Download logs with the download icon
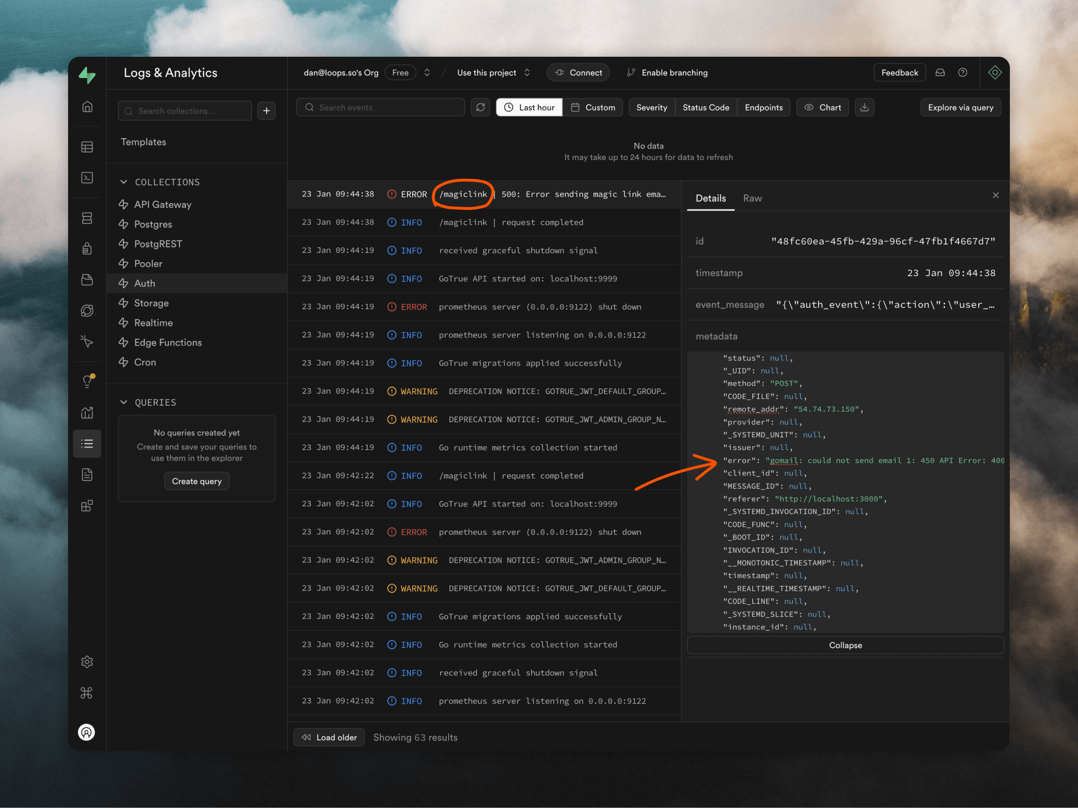The height and width of the screenshot is (808, 1078). point(864,107)
